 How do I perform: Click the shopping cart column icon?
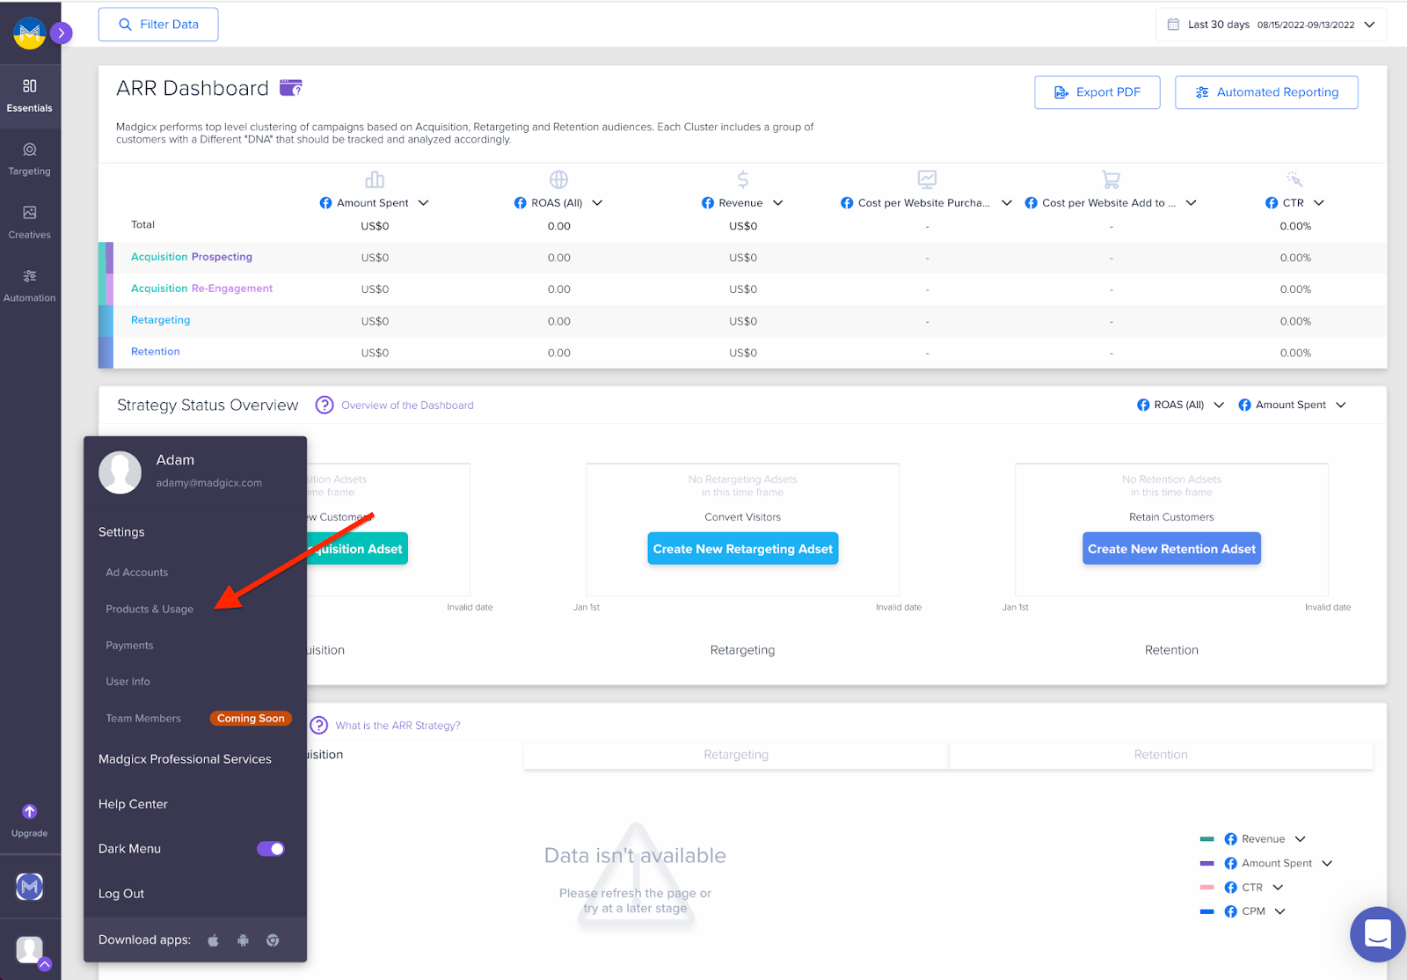click(1111, 179)
